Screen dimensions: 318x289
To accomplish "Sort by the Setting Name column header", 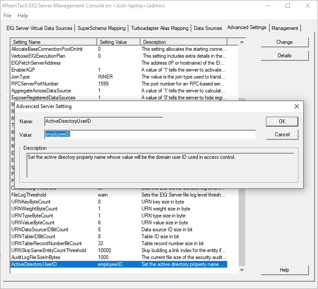I will tap(53, 42).
